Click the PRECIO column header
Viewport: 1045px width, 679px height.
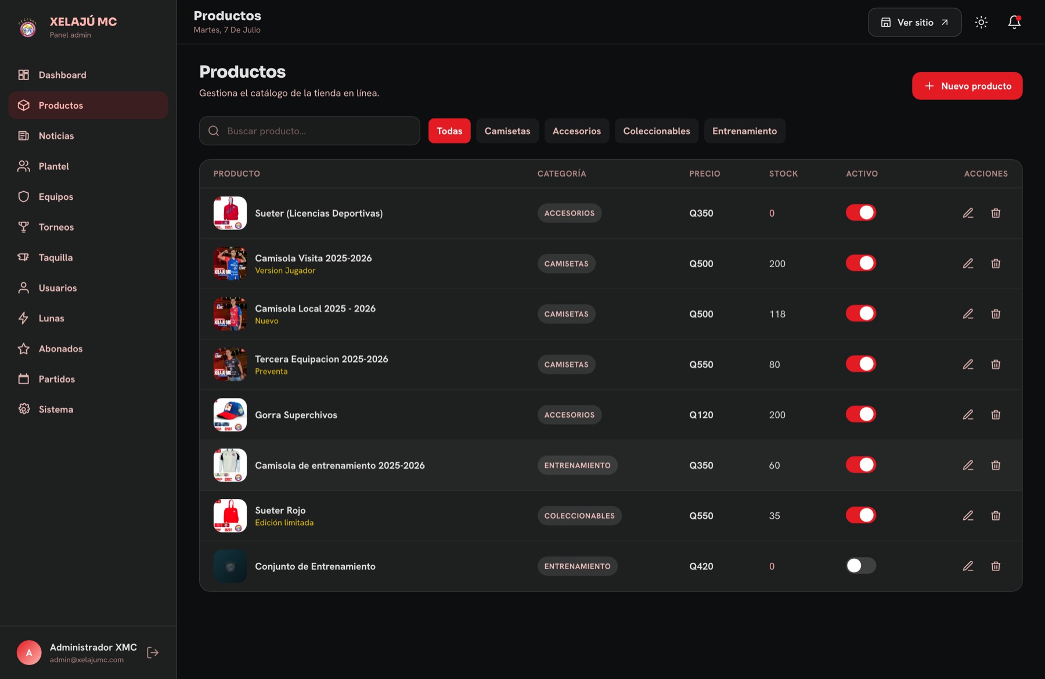pos(705,174)
